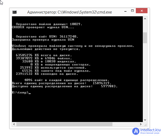Click the vertical scrollbar down arrow
The width and height of the screenshot is (161, 136).
tap(145, 120)
